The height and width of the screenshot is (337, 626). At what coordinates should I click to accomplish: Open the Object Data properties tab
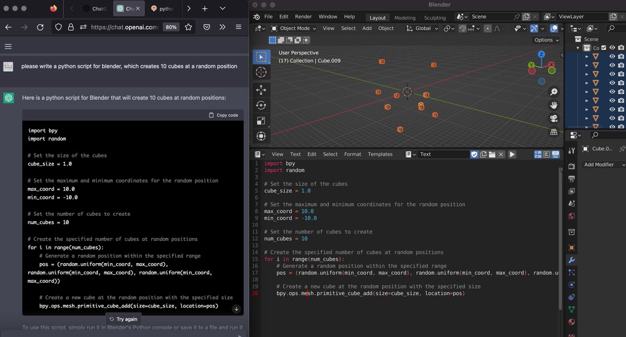tap(572, 309)
